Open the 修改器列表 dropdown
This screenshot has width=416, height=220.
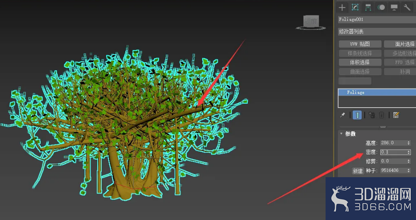click(x=377, y=32)
